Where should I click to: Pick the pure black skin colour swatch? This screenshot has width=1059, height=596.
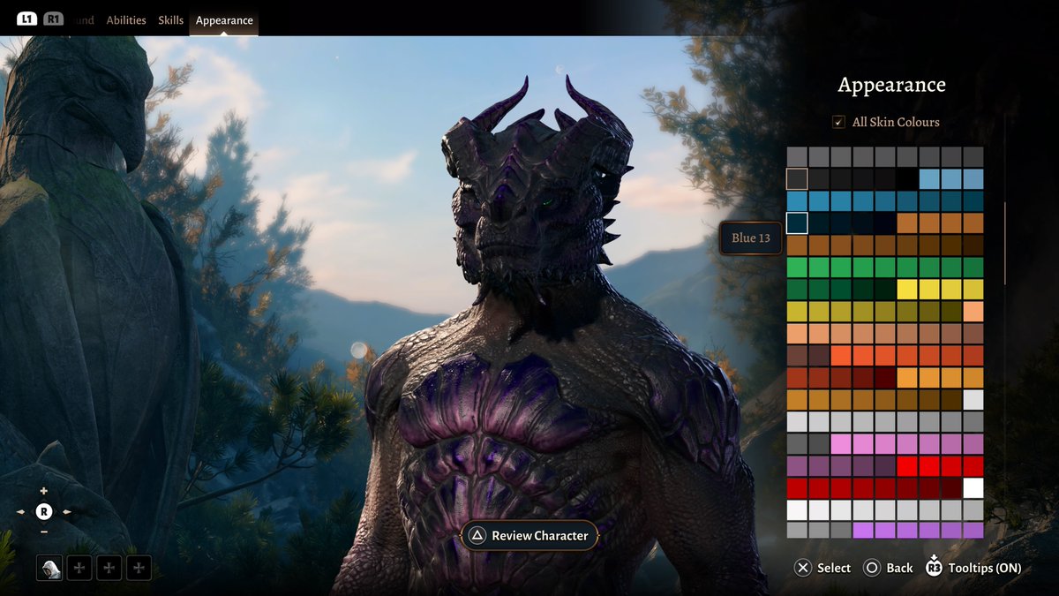coord(907,178)
